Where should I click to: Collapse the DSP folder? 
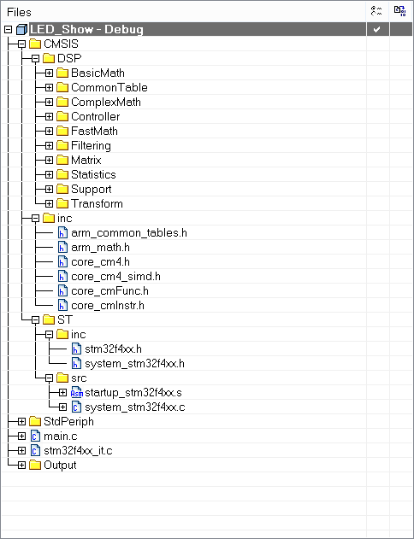pyautogui.click(x=35, y=58)
